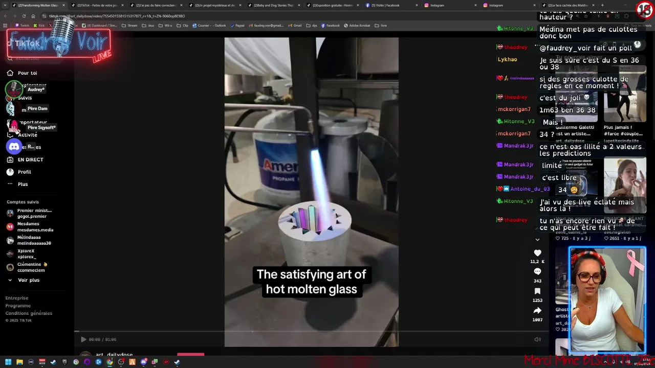Open Programme footer link
Image resolution: width=655 pixels, height=368 pixels.
[x=18, y=306]
